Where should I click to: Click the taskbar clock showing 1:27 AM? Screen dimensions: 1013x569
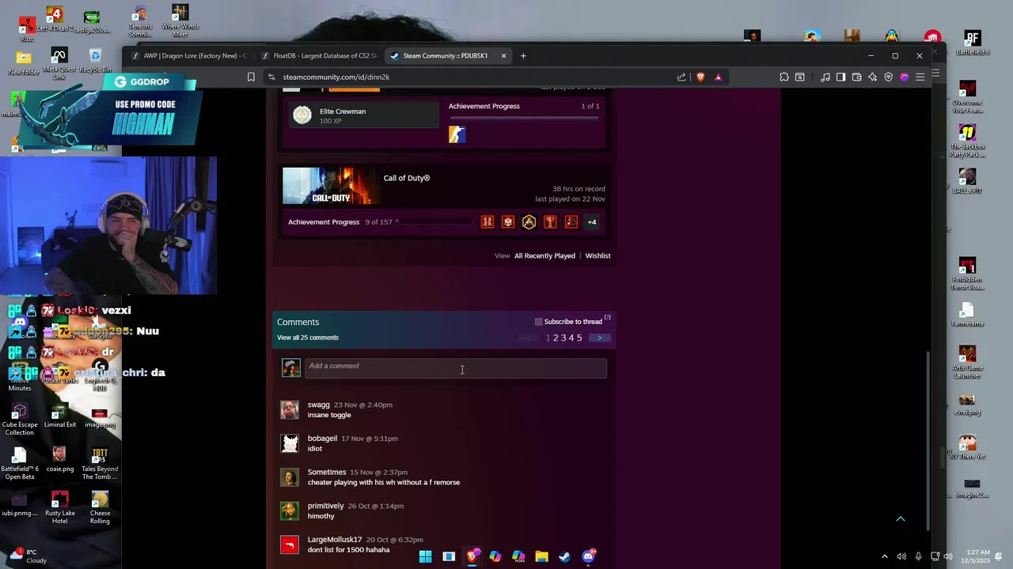[977, 556]
